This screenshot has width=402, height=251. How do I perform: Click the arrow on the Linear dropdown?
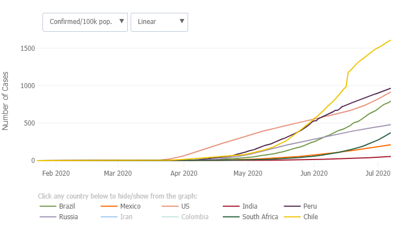pyautogui.click(x=182, y=22)
